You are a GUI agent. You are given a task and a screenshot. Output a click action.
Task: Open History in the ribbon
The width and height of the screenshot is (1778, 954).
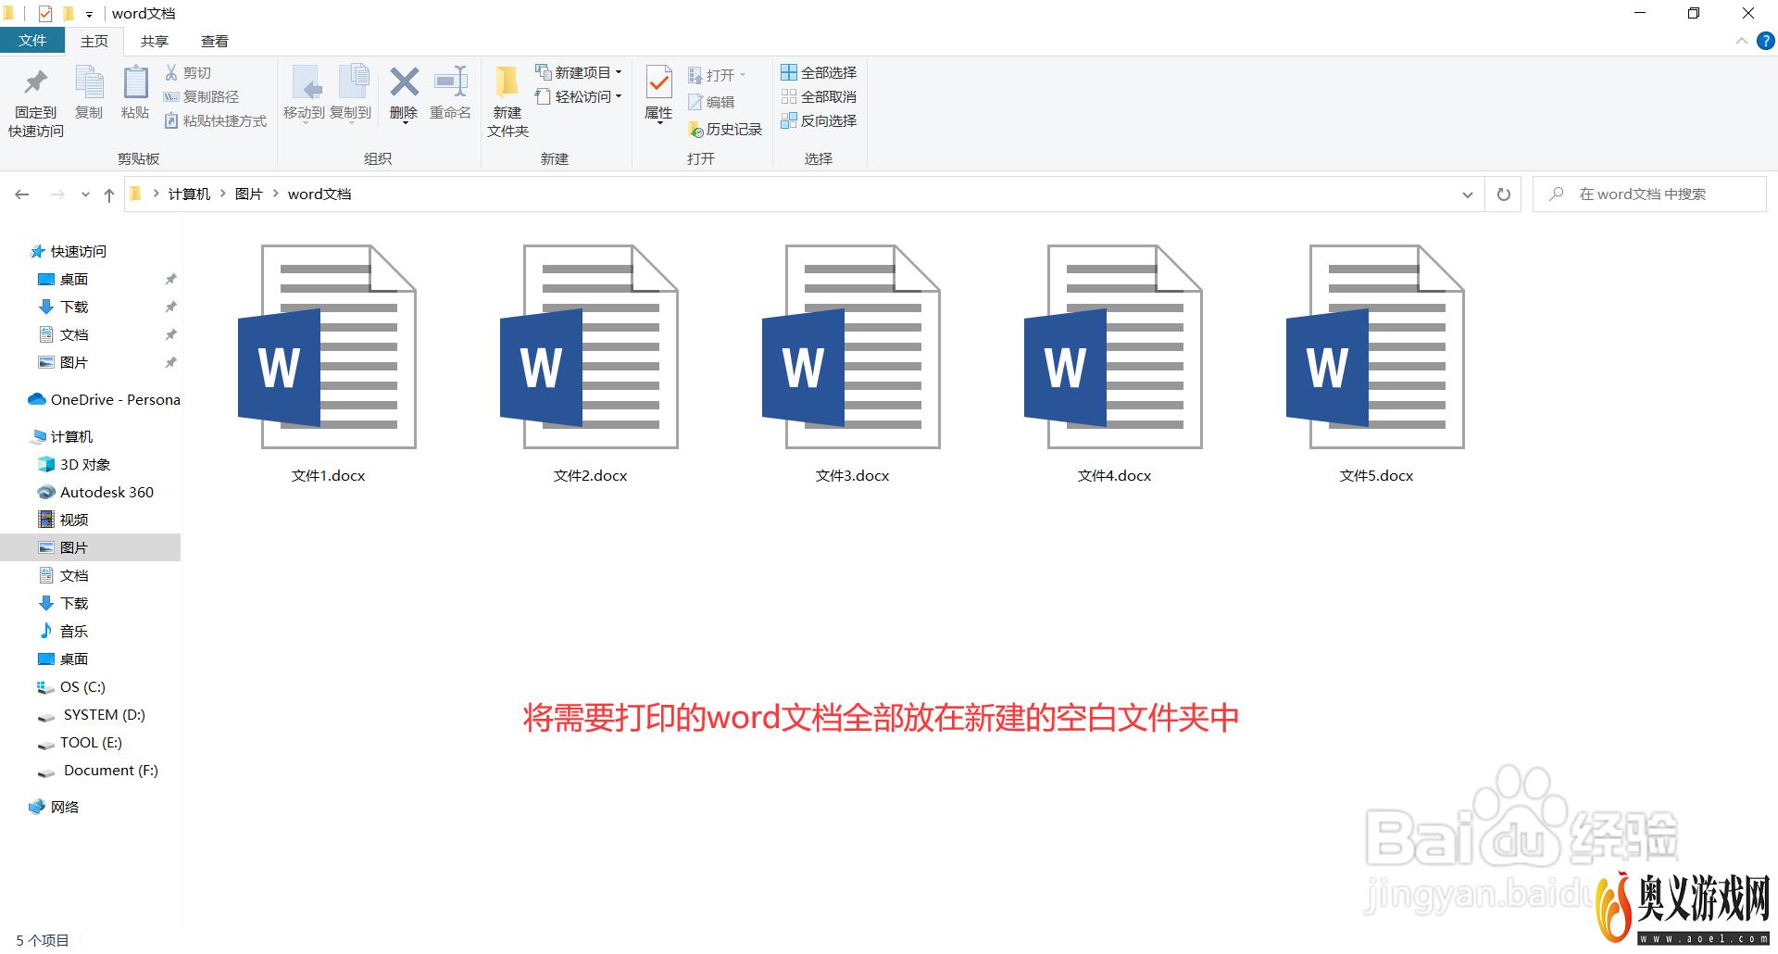coord(725,130)
